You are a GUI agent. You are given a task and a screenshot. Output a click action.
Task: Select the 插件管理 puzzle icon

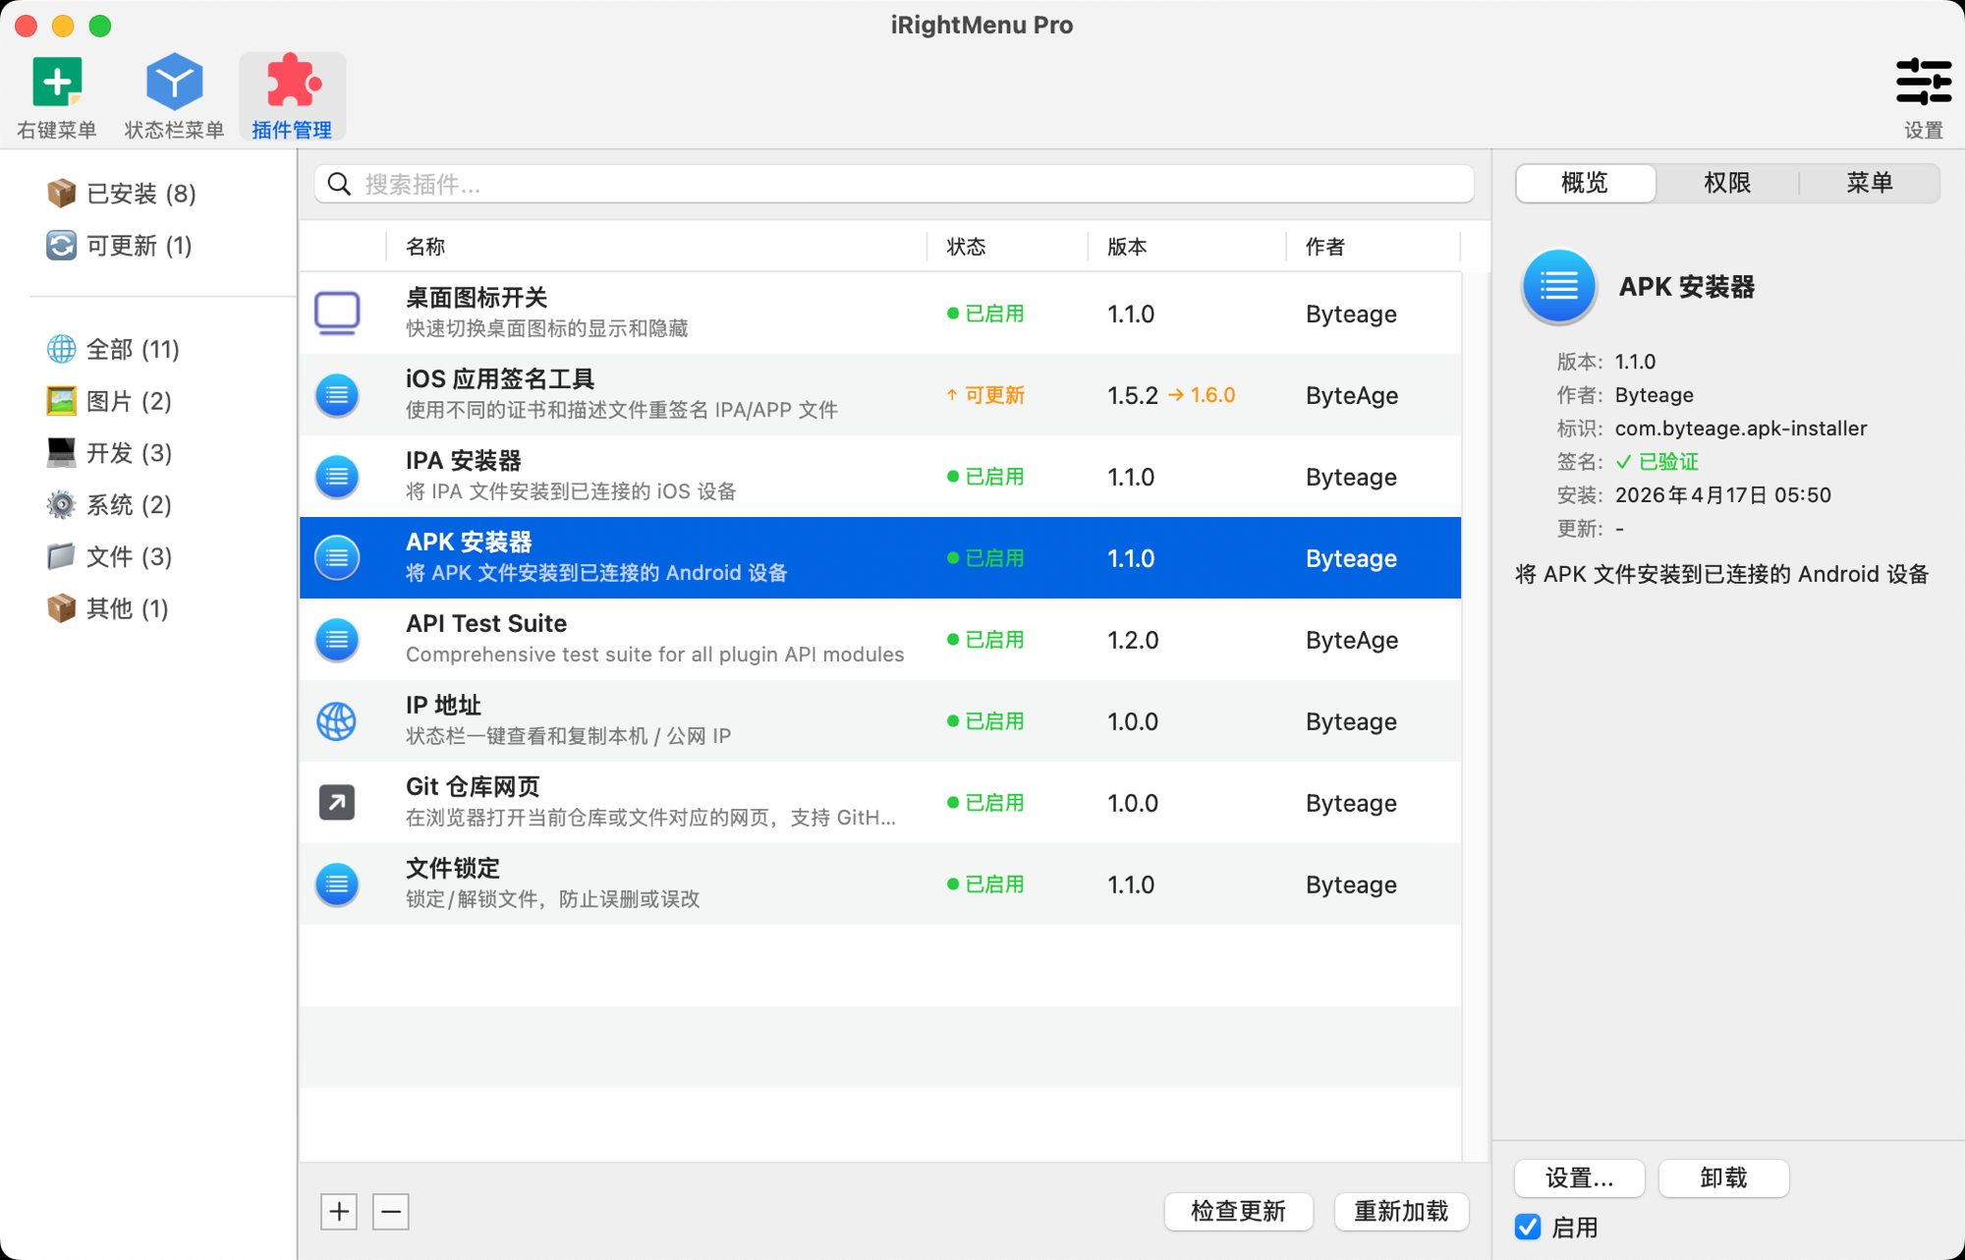(x=293, y=82)
